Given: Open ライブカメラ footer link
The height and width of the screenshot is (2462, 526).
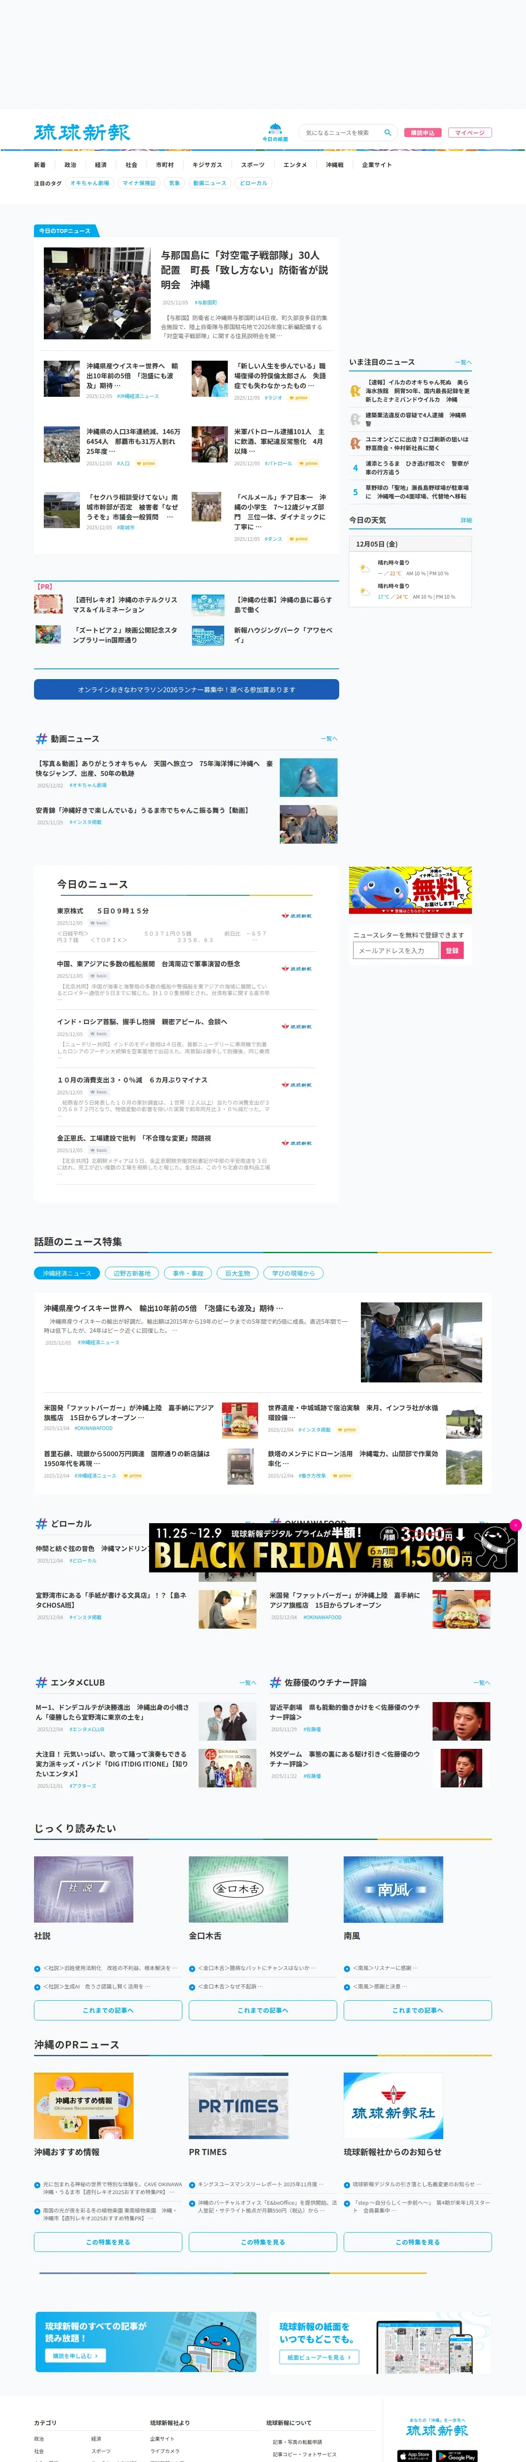Looking at the screenshot, I should 164,2451.
